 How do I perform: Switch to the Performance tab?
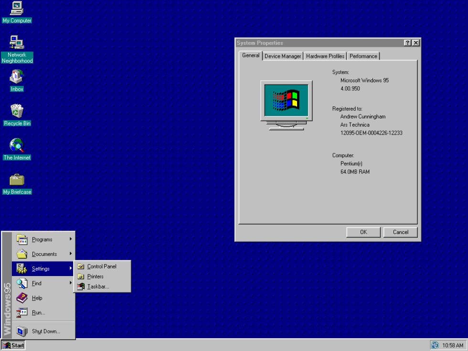coord(363,56)
